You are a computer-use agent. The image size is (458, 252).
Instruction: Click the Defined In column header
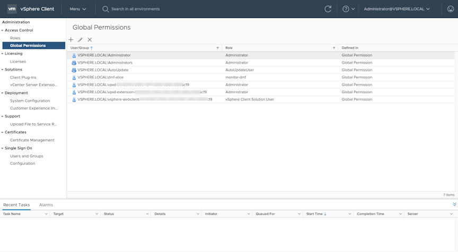point(350,48)
